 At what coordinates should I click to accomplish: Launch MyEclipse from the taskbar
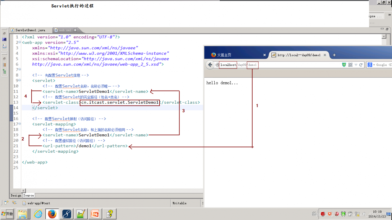point(67,214)
